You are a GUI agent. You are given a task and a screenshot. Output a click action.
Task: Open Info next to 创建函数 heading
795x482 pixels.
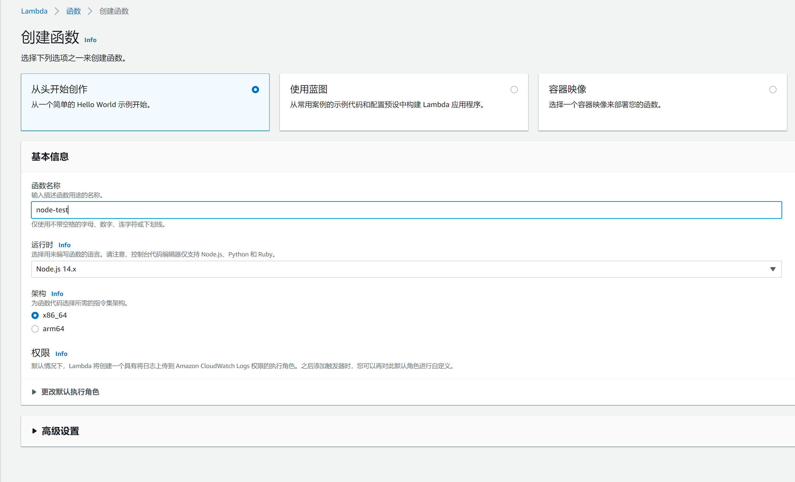coord(90,40)
